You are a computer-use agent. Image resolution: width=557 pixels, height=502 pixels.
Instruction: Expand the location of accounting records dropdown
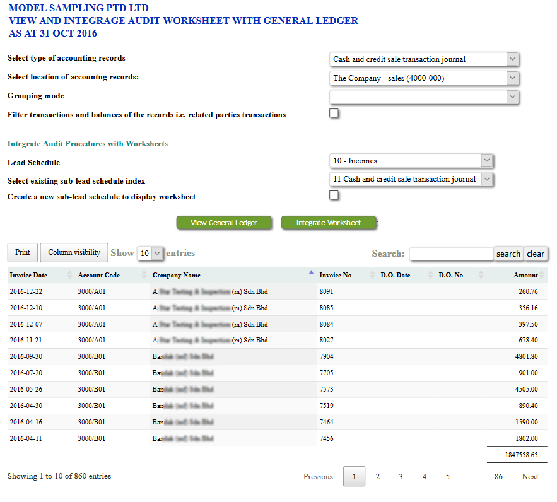click(424, 78)
